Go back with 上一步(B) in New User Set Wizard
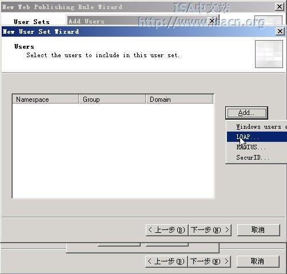 tap(167, 230)
